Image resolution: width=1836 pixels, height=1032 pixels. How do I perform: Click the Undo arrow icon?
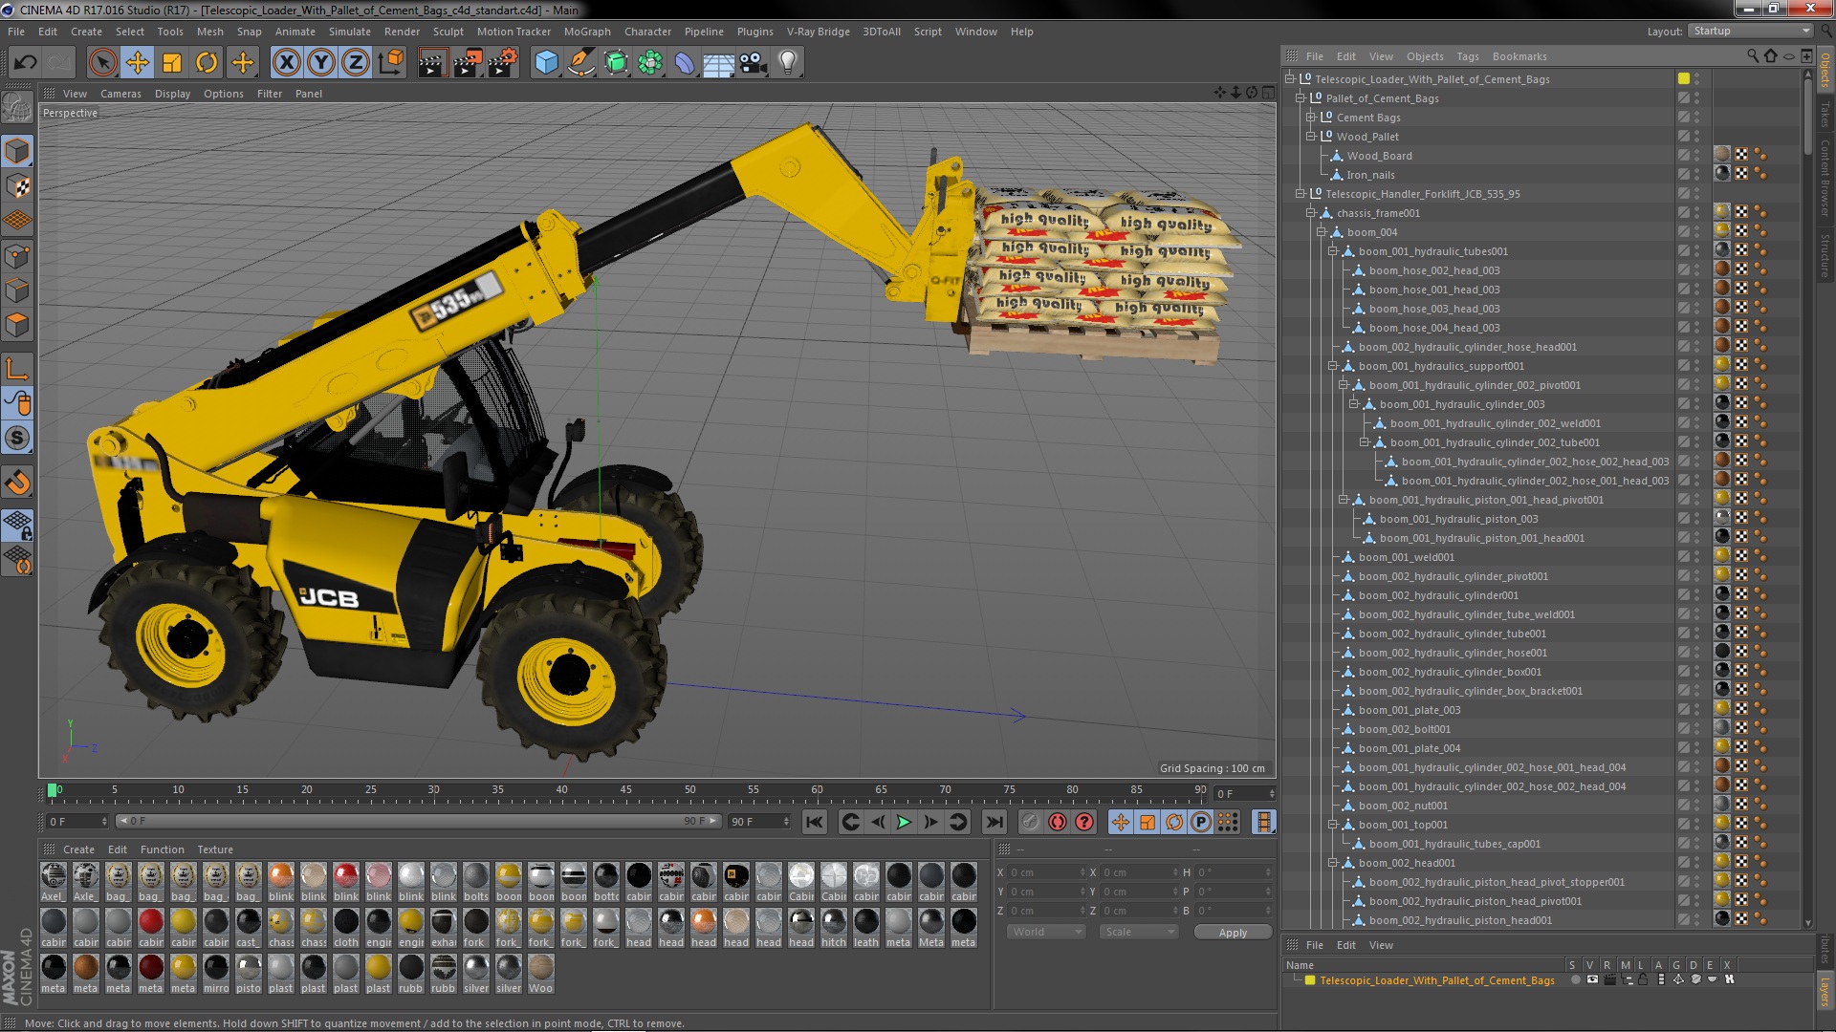coord(26,63)
